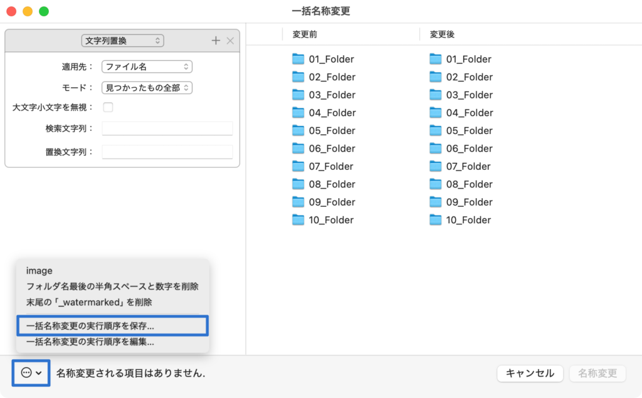Viewport: 642px width, 398px height.
Task: Remove step with the x icon
Action: click(230, 41)
